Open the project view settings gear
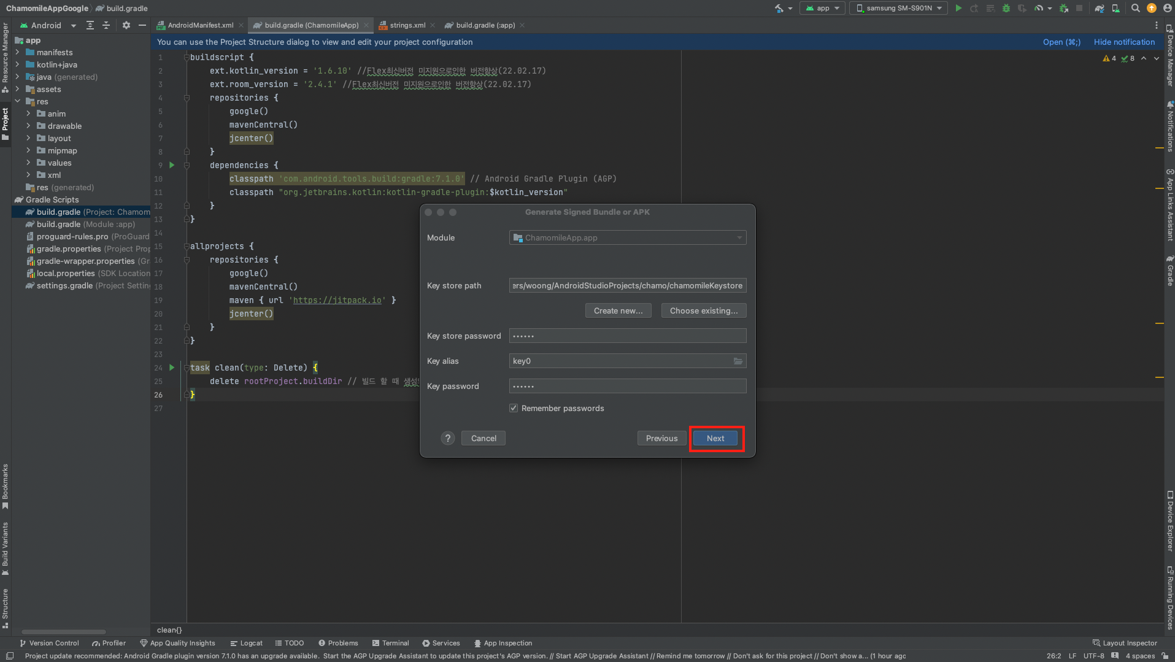This screenshot has width=1175, height=662. (x=126, y=25)
